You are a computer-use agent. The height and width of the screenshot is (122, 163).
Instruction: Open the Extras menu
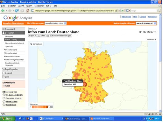pyautogui.click(x=49, y=6)
